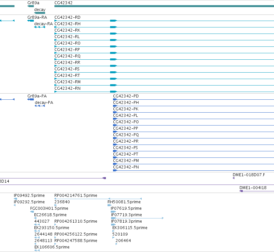Open transcript CG42342-RT
This screenshot has height=252, width=274.
coord(67,76)
